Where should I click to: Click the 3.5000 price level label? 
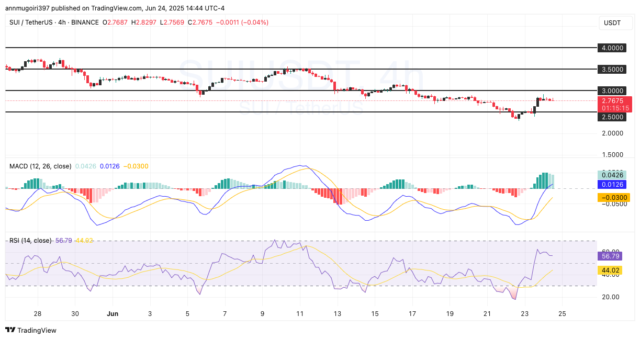612,69
